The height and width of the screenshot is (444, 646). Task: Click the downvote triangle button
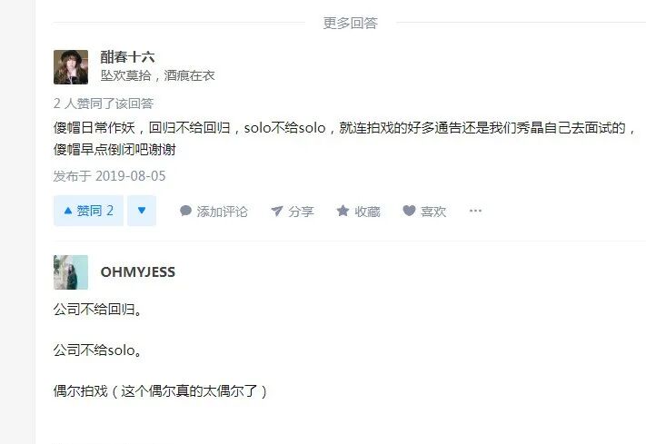(x=142, y=211)
